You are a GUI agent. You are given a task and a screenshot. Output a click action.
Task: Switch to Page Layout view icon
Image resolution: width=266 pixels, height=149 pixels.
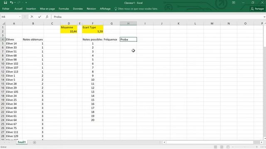point(222,147)
